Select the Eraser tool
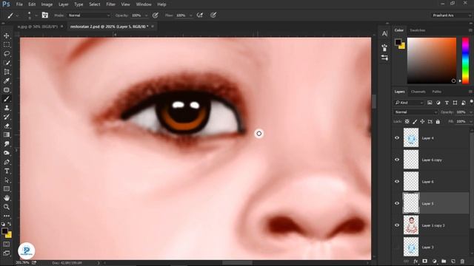 click(7, 126)
